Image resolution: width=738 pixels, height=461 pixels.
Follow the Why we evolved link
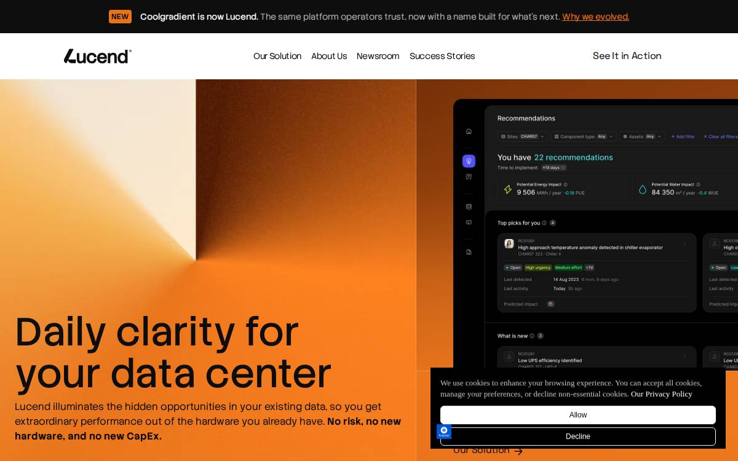tap(595, 17)
